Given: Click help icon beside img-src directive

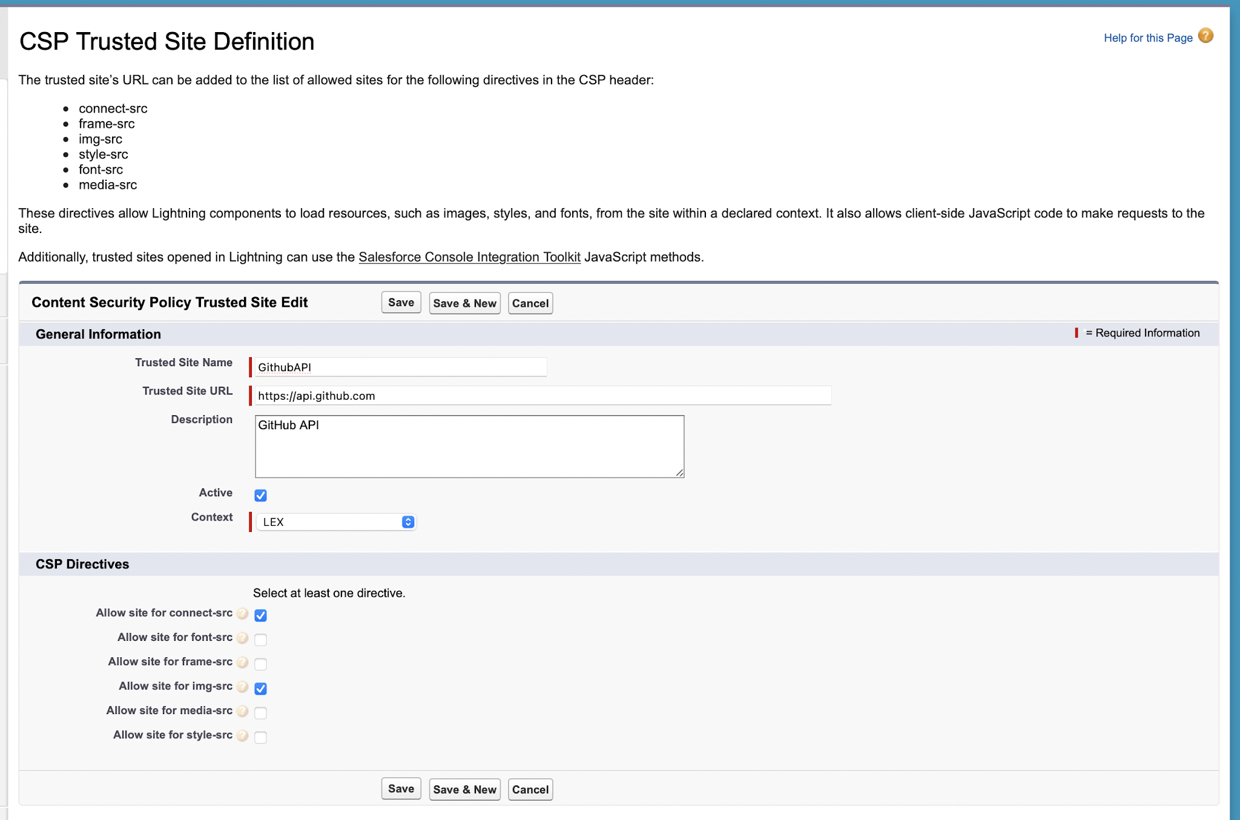Looking at the screenshot, I should point(243,687).
